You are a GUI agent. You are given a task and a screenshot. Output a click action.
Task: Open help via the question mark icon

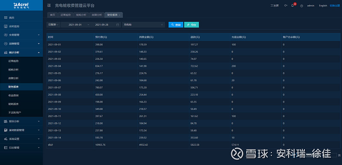[302, 6]
